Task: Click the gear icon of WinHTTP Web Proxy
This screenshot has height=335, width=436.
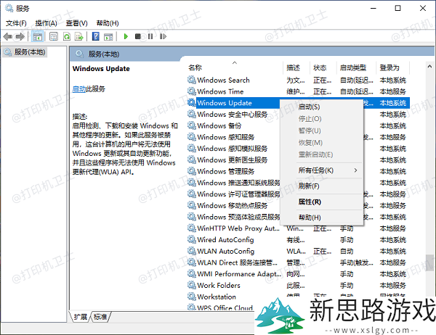Action: 192,228
